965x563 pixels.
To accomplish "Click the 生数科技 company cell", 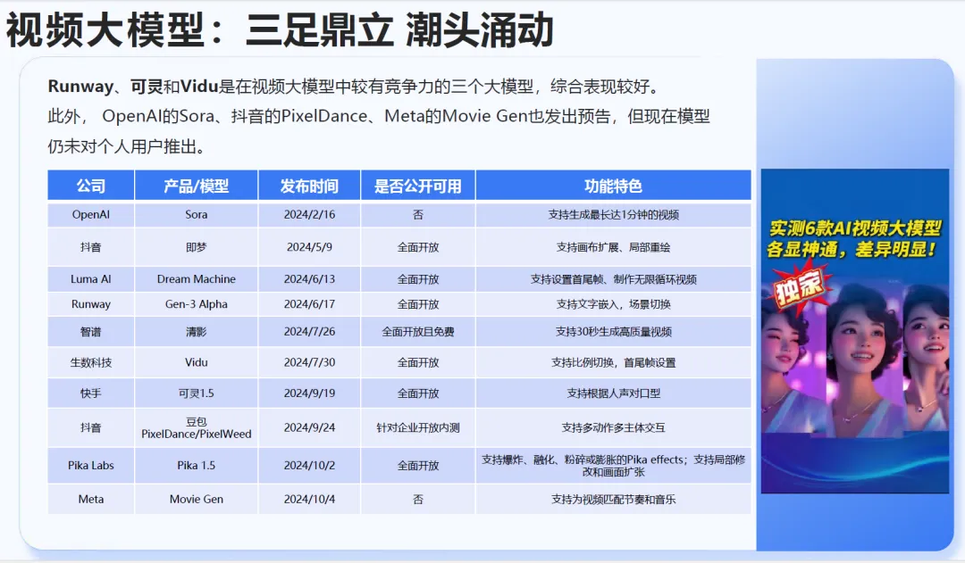I will pos(91,362).
